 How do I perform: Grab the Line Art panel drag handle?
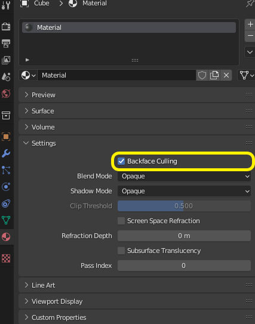click(249, 285)
